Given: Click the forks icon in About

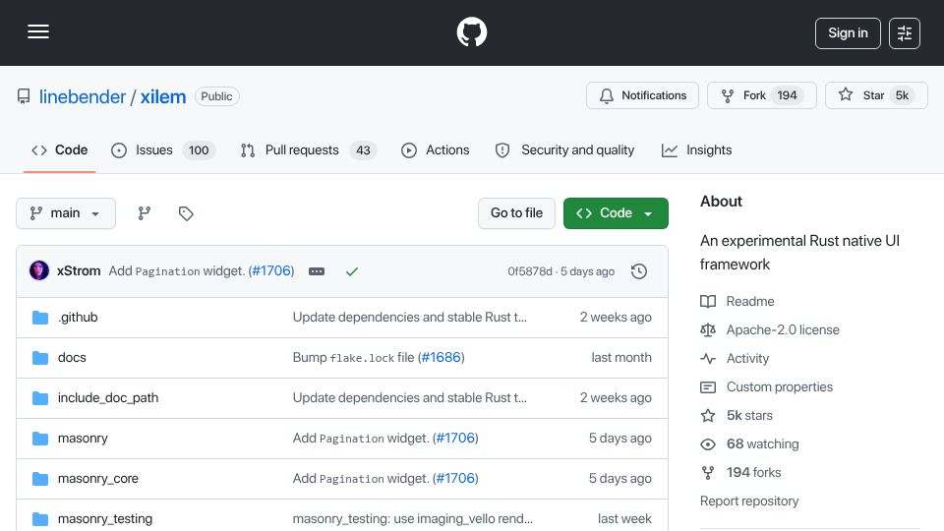Looking at the screenshot, I should click(x=708, y=473).
